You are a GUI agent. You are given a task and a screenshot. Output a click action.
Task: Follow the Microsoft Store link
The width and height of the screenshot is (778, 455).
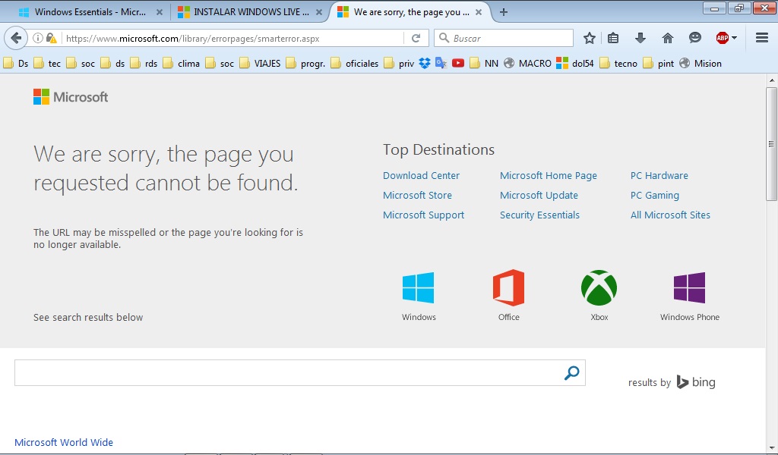417,195
